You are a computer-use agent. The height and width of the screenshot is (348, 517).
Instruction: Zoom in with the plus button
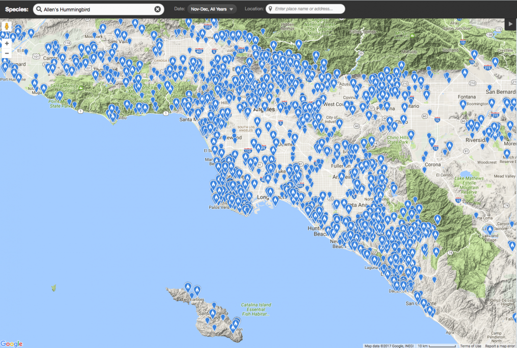pos(6,43)
